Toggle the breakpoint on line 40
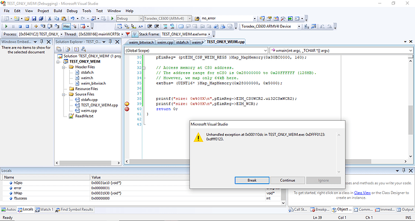The image size is (415, 221). point(127,109)
